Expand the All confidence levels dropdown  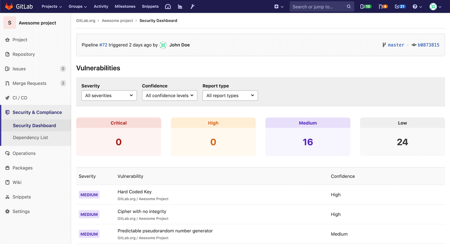coord(169,95)
